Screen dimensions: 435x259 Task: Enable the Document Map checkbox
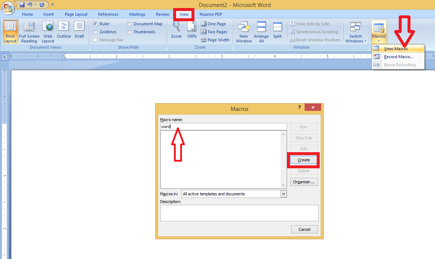click(129, 24)
